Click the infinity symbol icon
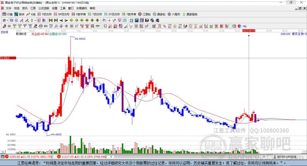 245,26
